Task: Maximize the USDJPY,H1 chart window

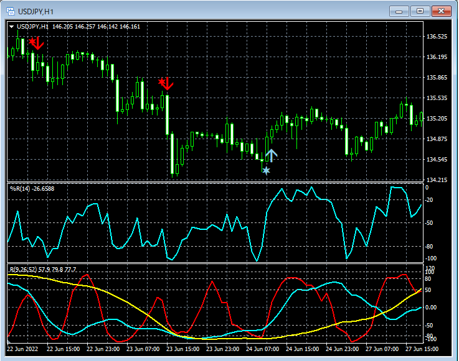Action: [x=420, y=11]
